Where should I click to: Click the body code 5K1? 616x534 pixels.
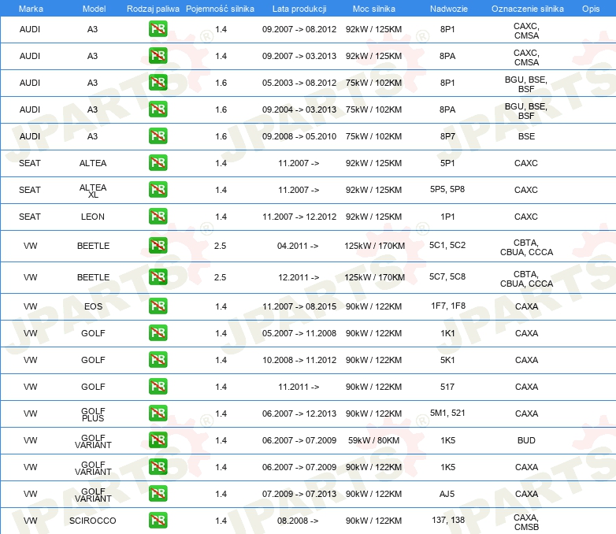[447, 360]
